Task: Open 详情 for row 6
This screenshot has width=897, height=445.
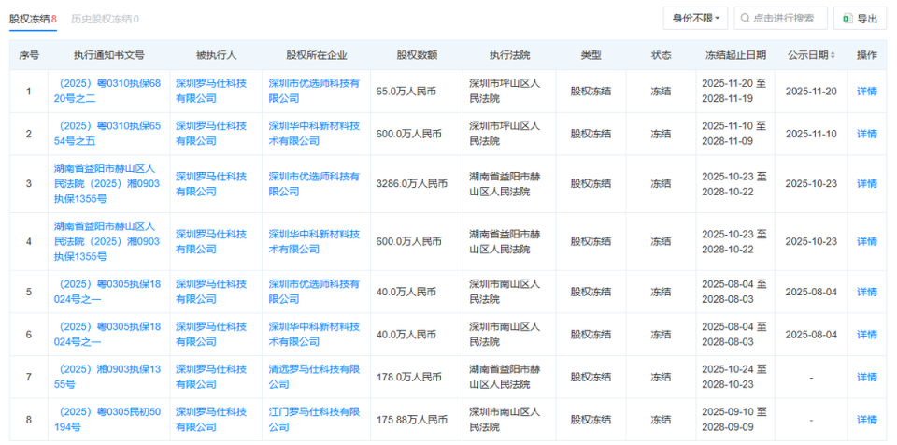Action: pyautogui.click(x=867, y=334)
